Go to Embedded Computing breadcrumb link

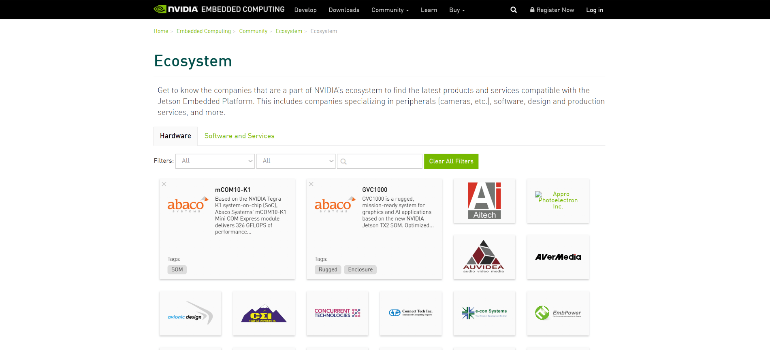pos(204,31)
